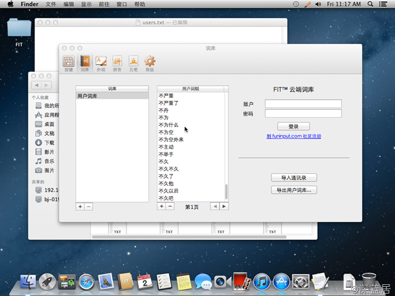Select the 词库 toolbar icon

coord(85,63)
